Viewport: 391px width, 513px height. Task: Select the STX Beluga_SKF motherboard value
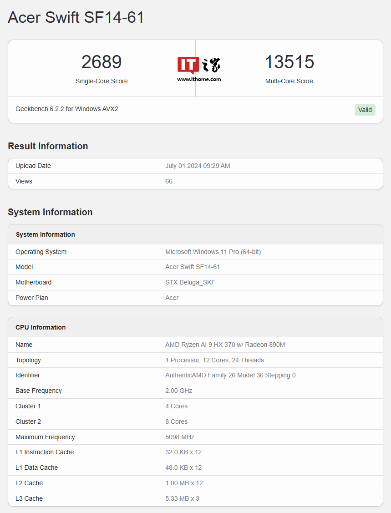click(190, 282)
